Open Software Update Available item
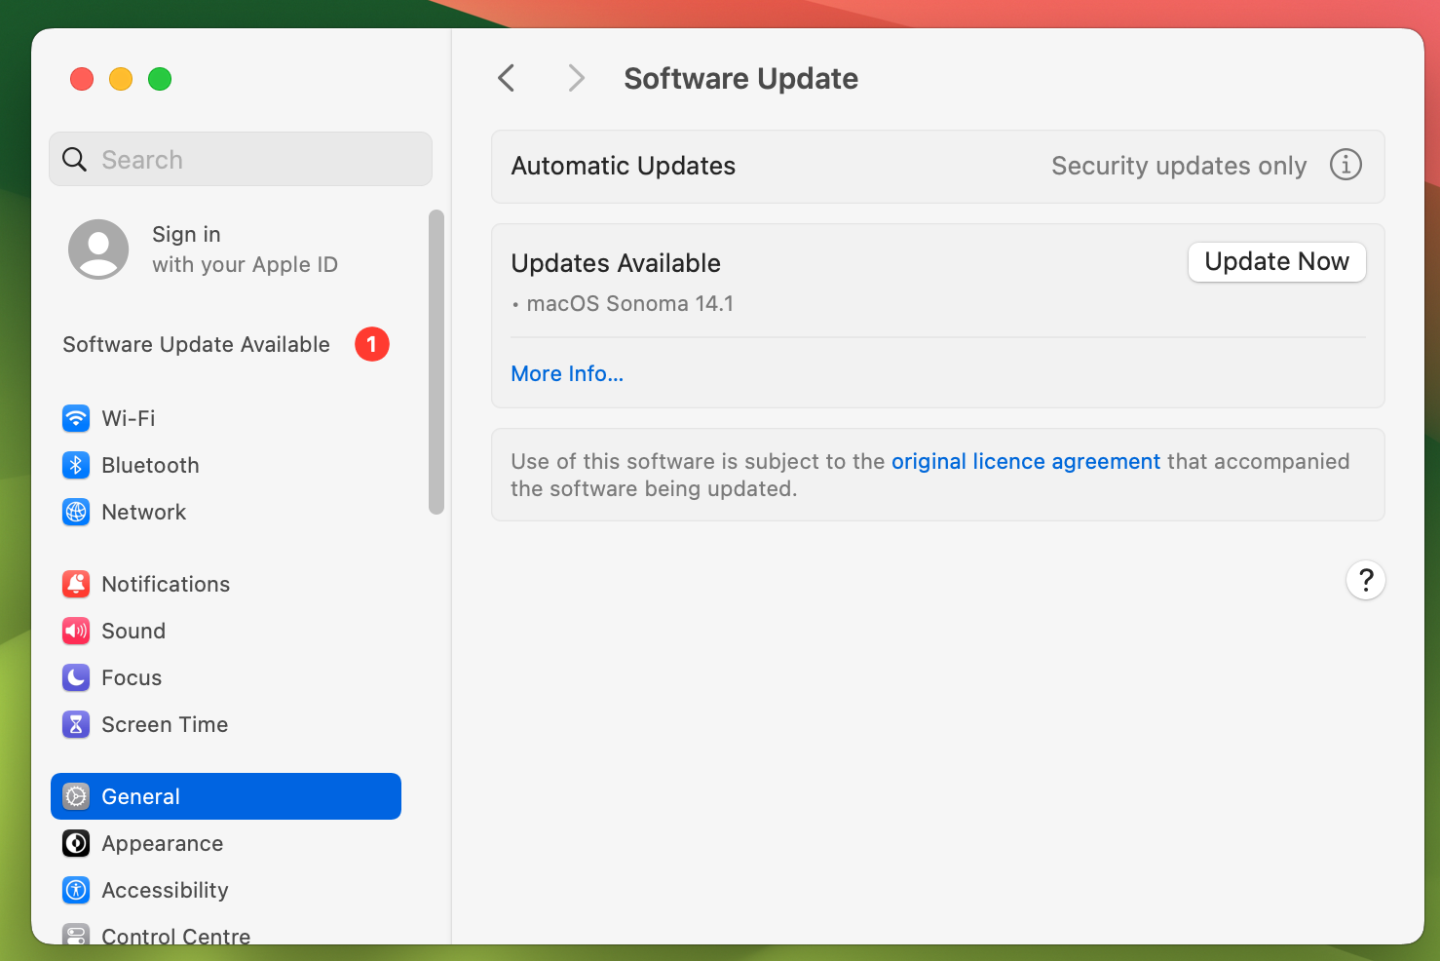This screenshot has width=1440, height=961. tap(226, 344)
